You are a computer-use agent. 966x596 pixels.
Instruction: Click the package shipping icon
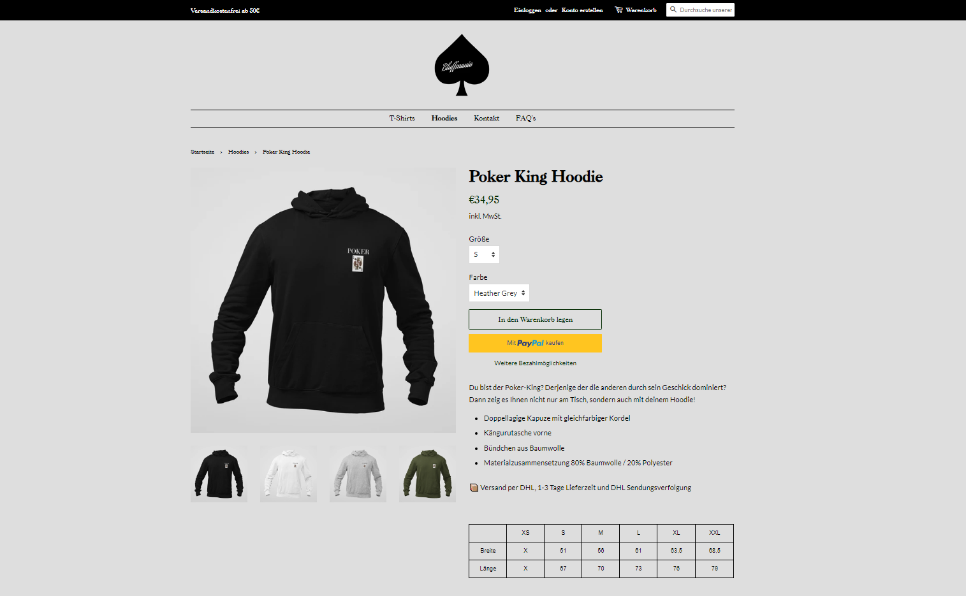point(474,488)
